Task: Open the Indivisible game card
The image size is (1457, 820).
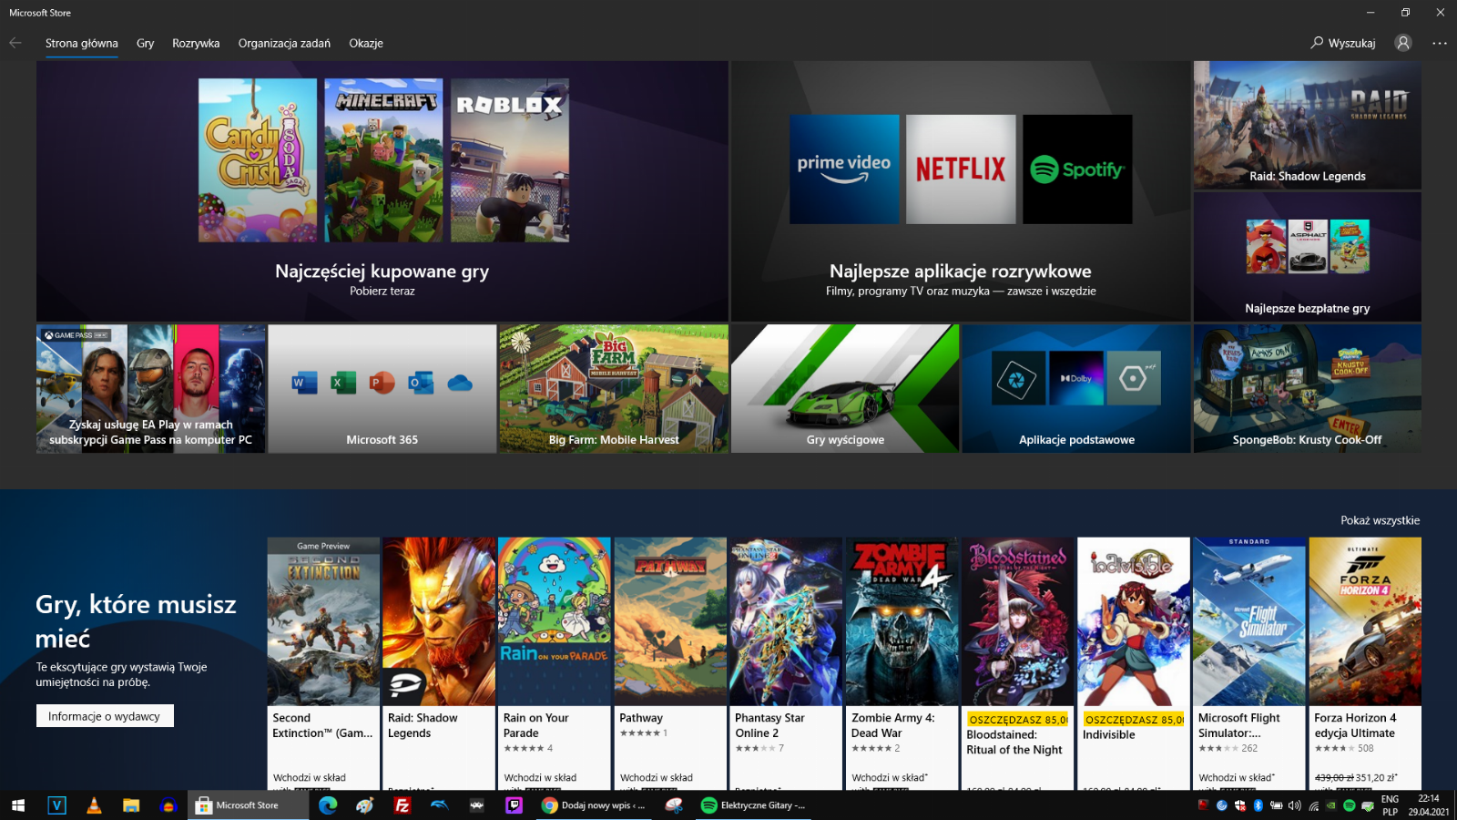Action: 1134,663
